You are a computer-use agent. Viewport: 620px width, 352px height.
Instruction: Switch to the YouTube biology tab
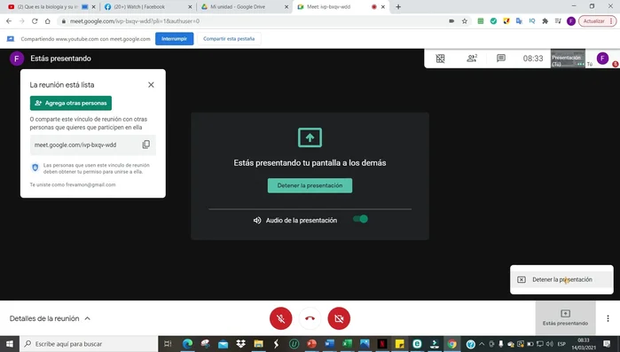pos(47,7)
